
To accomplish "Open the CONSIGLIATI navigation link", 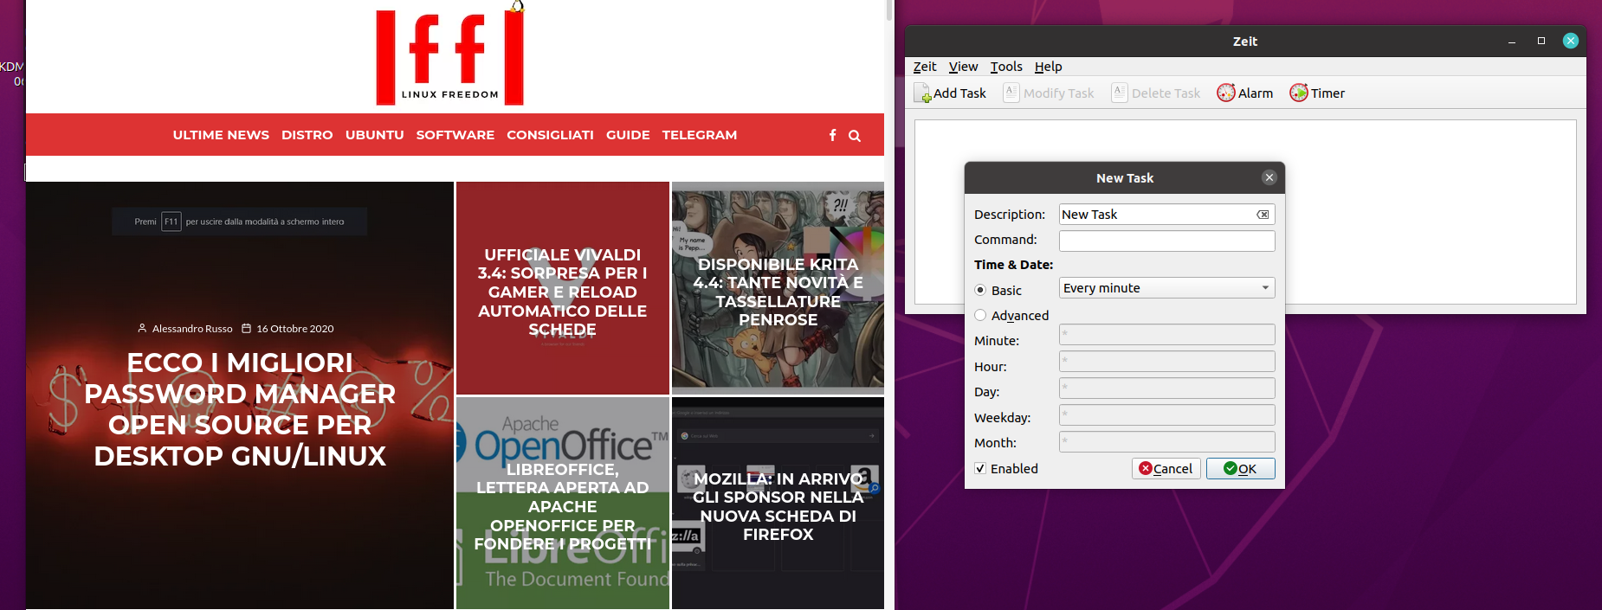I will coord(551,135).
